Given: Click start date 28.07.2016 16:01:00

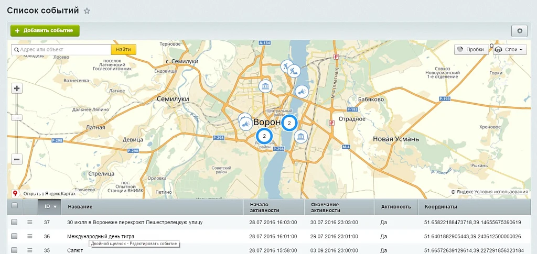Looking at the screenshot, I should click(273, 236).
